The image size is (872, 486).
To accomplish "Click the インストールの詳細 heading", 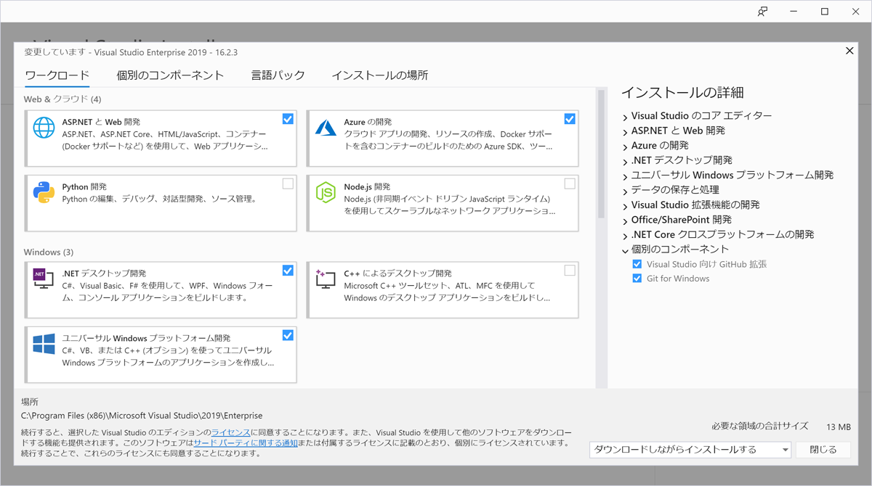I will [x=682, y=93].
